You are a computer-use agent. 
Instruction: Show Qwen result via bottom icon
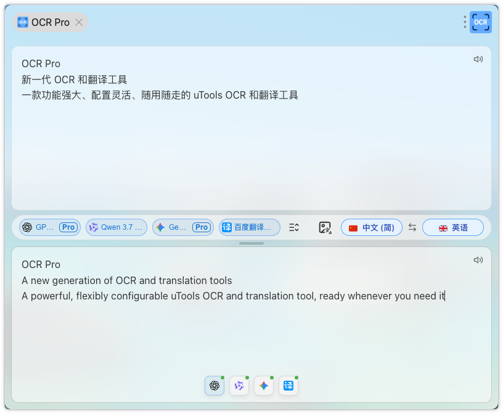click(239, 386)
